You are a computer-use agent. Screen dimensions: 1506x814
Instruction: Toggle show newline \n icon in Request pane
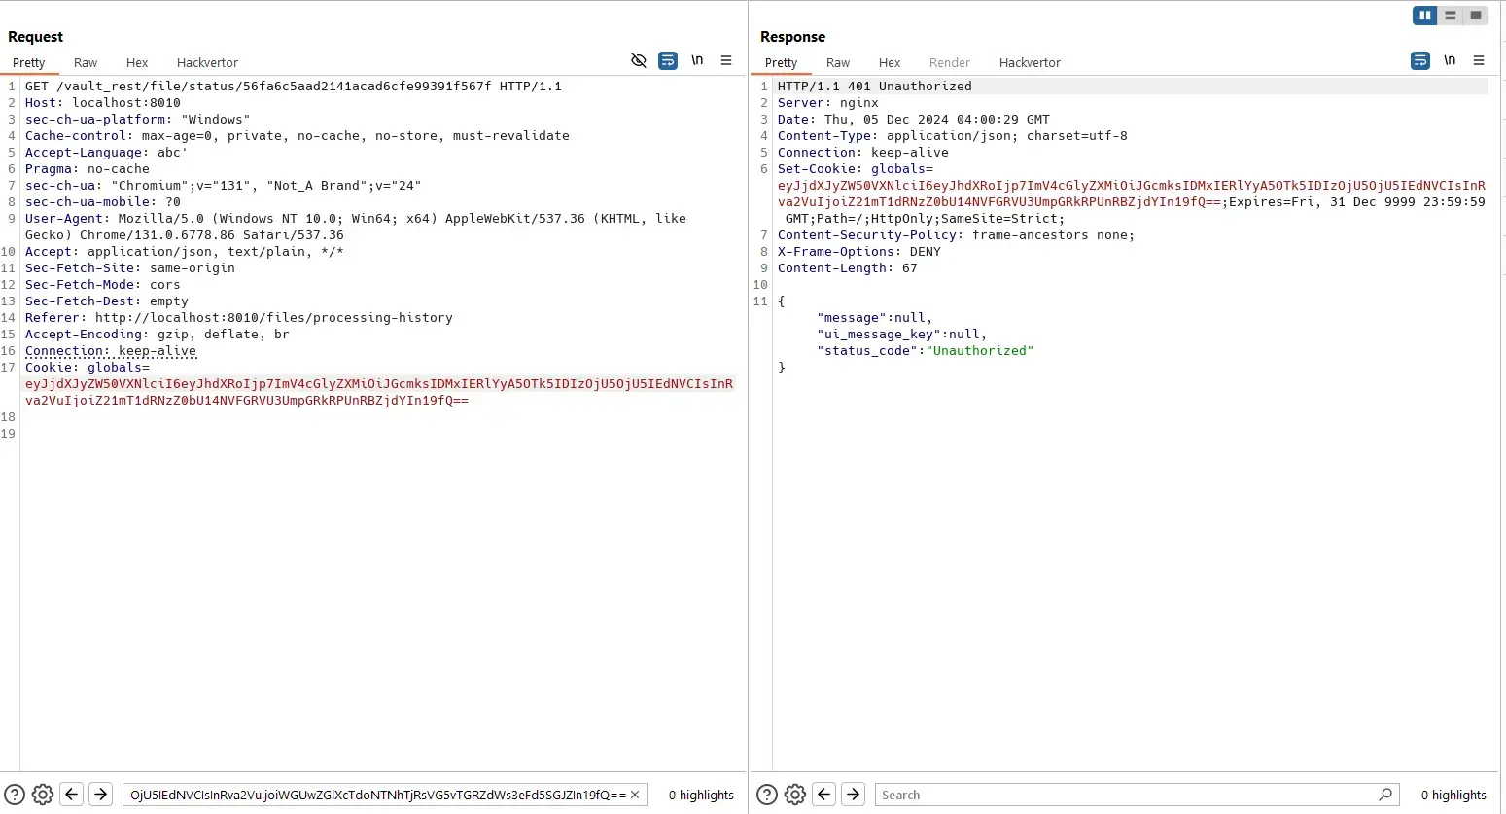697,60
